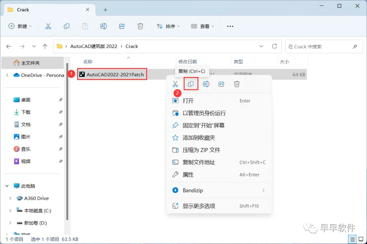This screenshot has height=244, width=367.
Task: Click the sidebar vertical scrollbar
Action: pyautogui.click(x=67, y=141)
